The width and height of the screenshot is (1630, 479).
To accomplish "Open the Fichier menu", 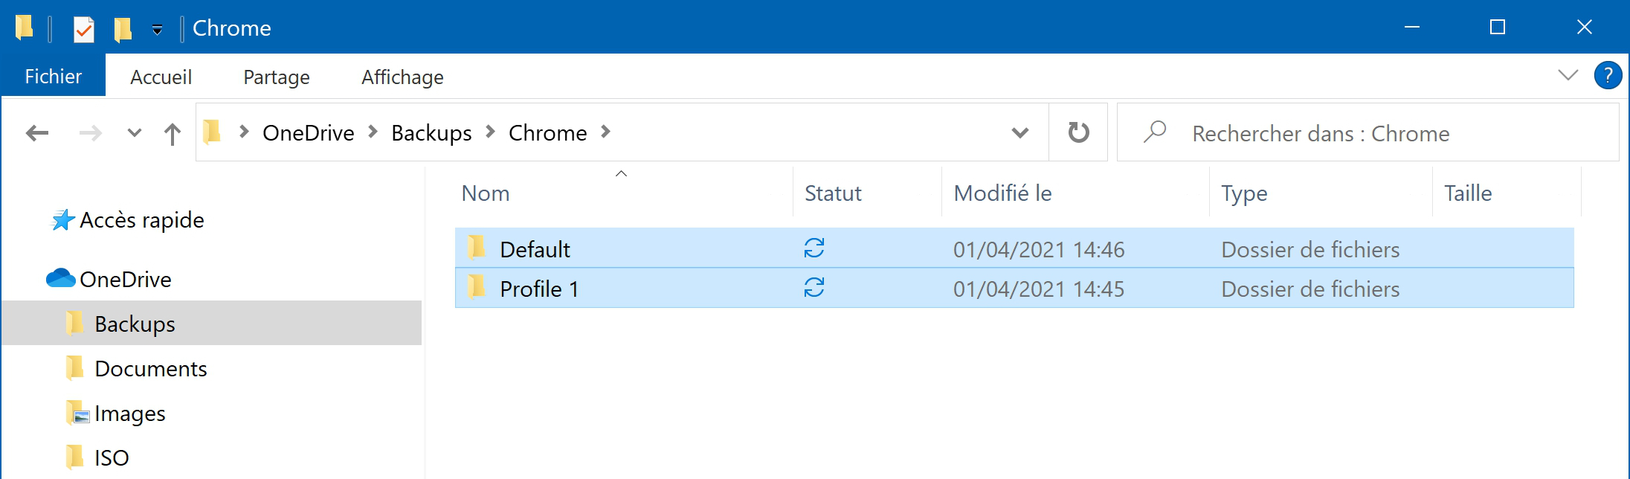I will (x=53, y=76).
